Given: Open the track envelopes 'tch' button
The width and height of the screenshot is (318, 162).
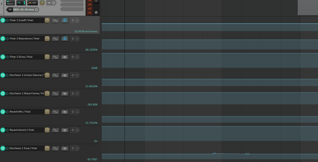Looking at the screenshot, I should coord(32,3).
